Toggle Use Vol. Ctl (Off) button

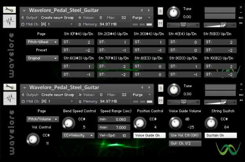[x=185, y=136]
